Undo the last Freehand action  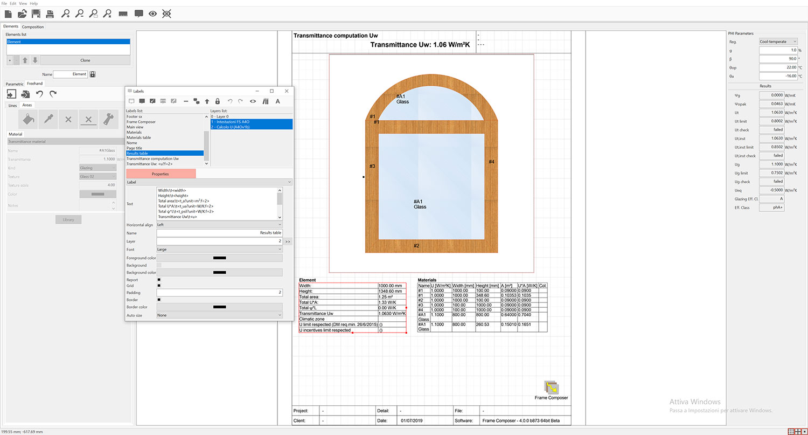39,94
